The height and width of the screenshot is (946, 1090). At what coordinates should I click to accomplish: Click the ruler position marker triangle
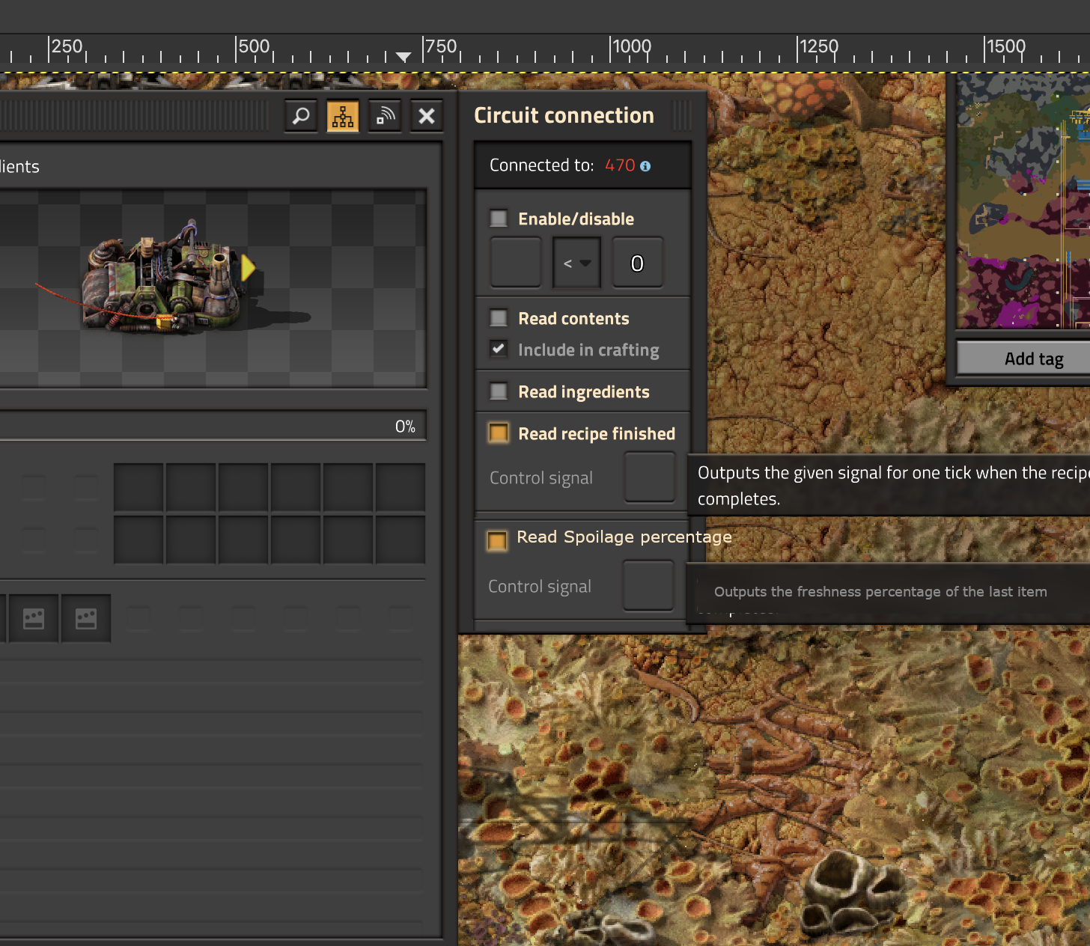404,57
